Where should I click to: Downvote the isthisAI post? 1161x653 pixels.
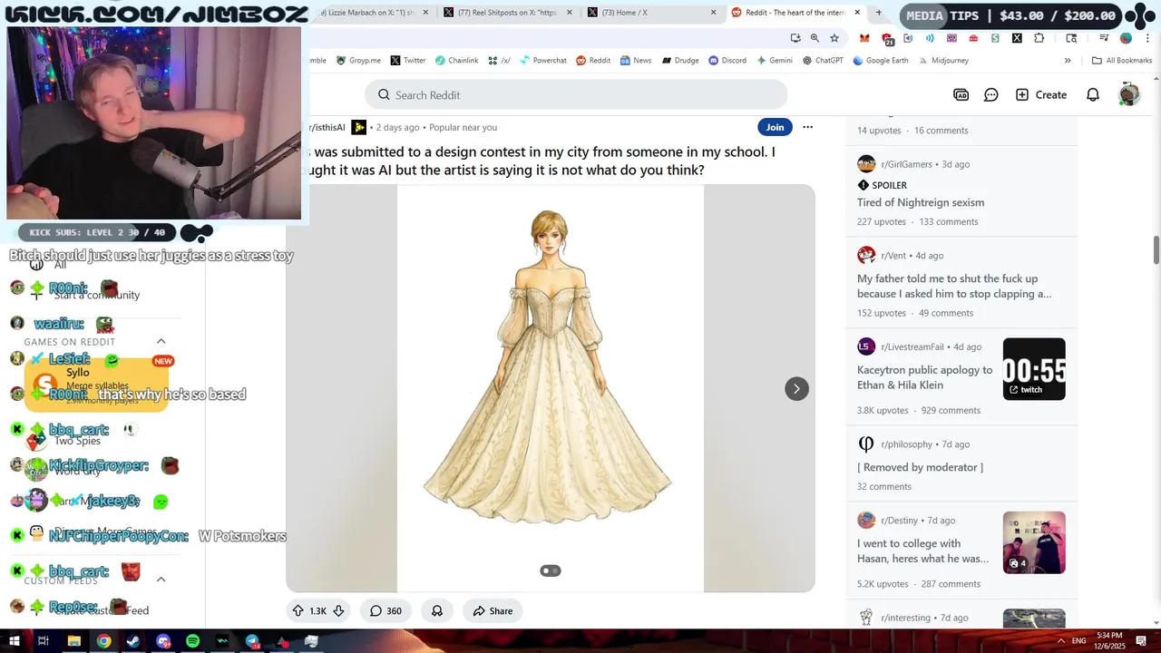(x=338, y=610)
